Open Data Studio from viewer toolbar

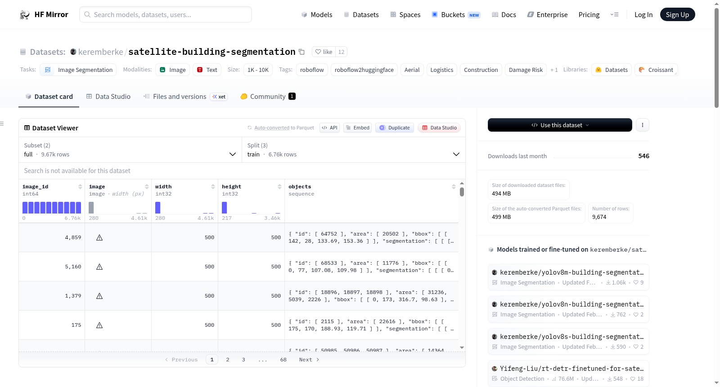coord(439,128)
